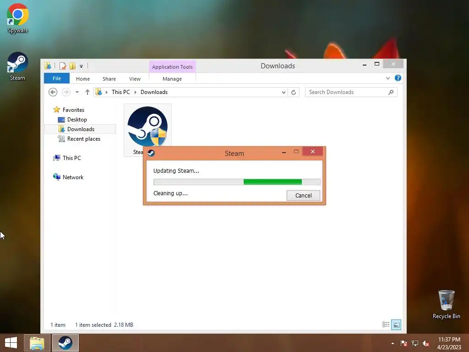Viewport: 469px width, 352px height.
Task: Open the Spyware Chrome shortcut on desktop
Action: (x=18, y=18)
